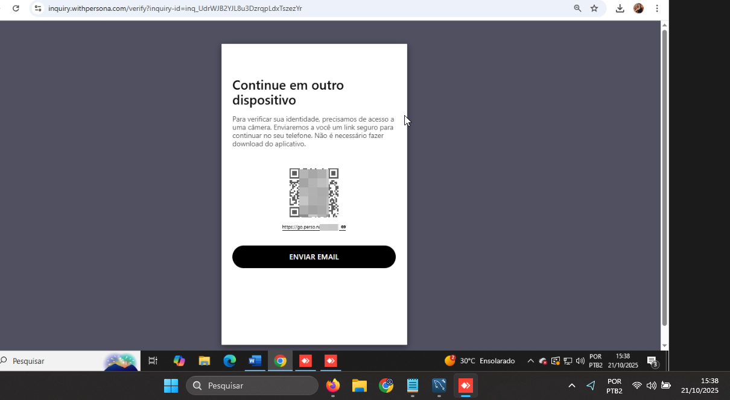Open Task View in remote taskbar
The image size is (730, 400).
coord(153,361)
